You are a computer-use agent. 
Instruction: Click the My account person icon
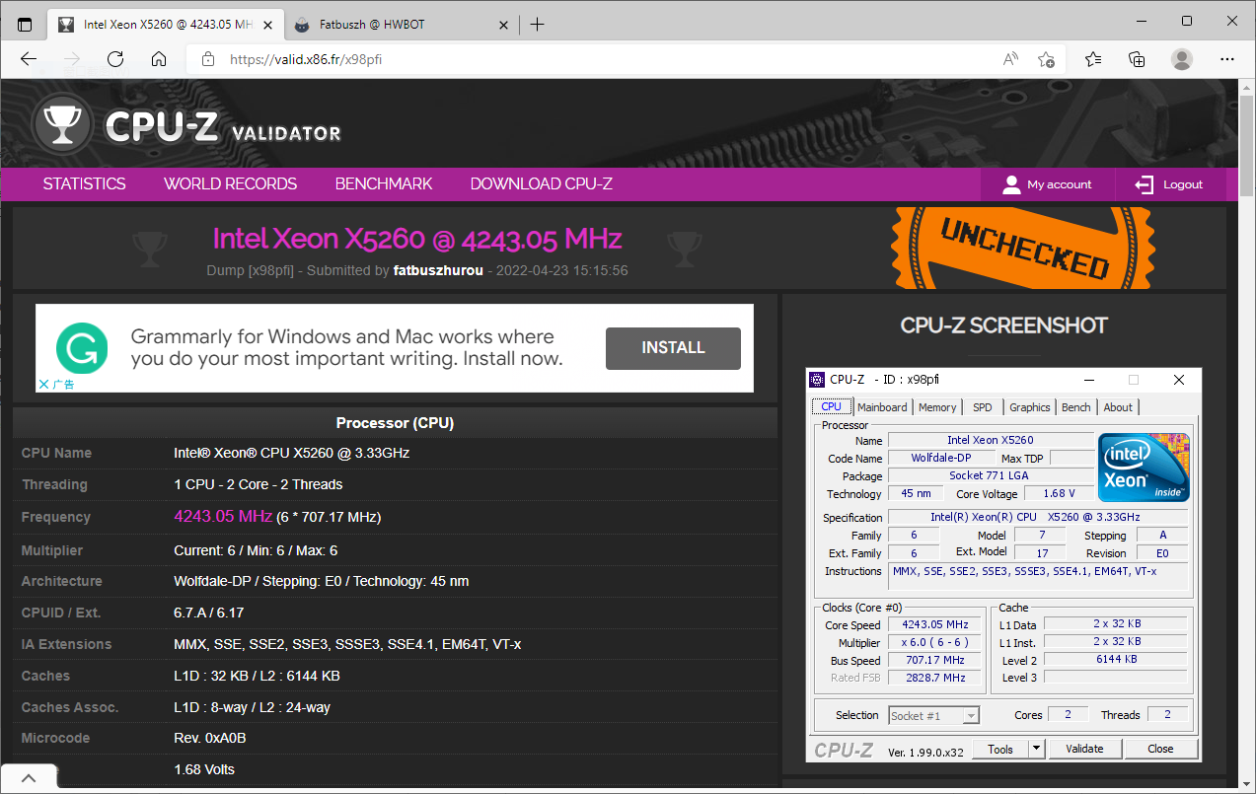click(x=1010, y=184)
